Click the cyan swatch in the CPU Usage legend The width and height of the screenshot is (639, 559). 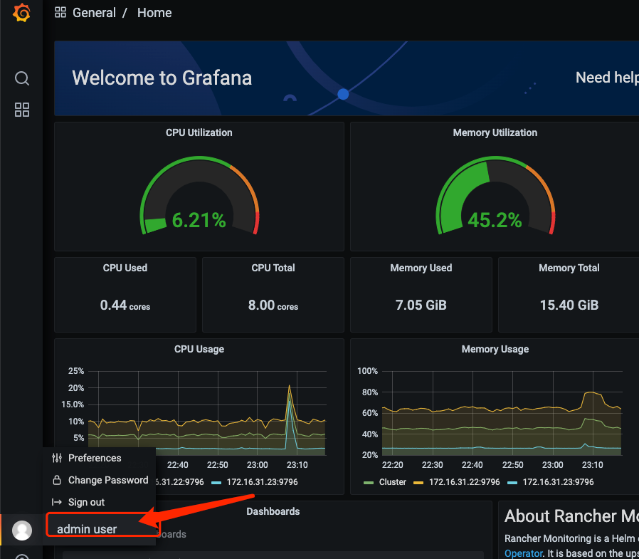point(216,482)
